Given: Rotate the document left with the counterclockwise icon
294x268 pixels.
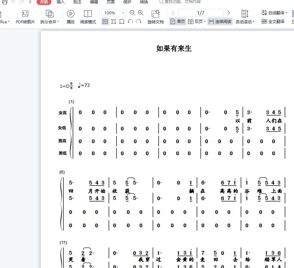Looking at the screenshot, I should (131, 21).
